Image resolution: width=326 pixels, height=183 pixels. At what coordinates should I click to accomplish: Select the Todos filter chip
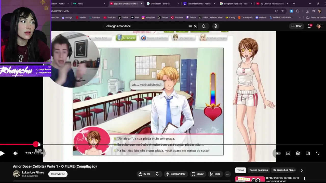tap(241, 170)
